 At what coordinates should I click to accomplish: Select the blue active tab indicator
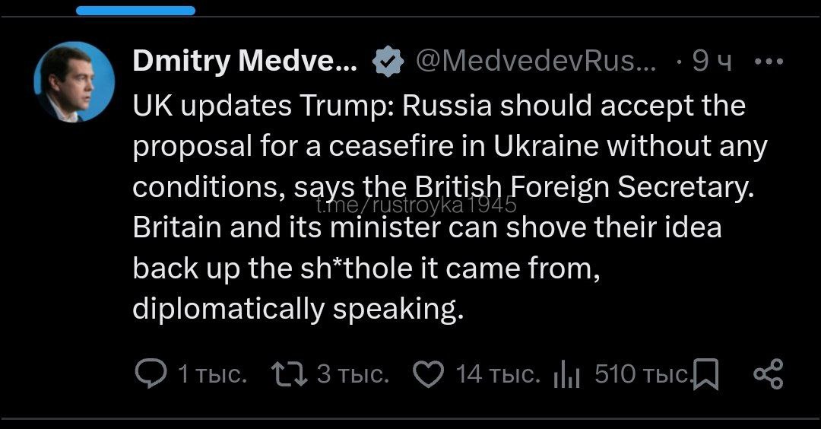point(136,11)
